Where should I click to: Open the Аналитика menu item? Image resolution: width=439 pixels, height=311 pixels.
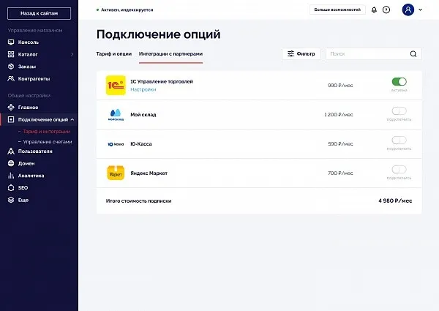pyautogui.click(x=40, y=176)
